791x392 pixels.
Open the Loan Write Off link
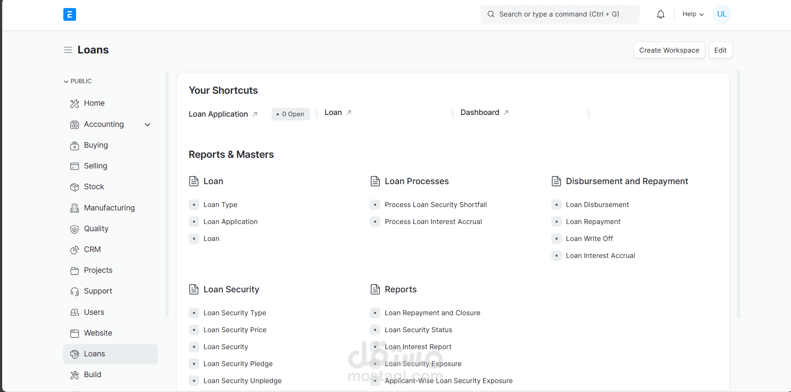[589, 238]
